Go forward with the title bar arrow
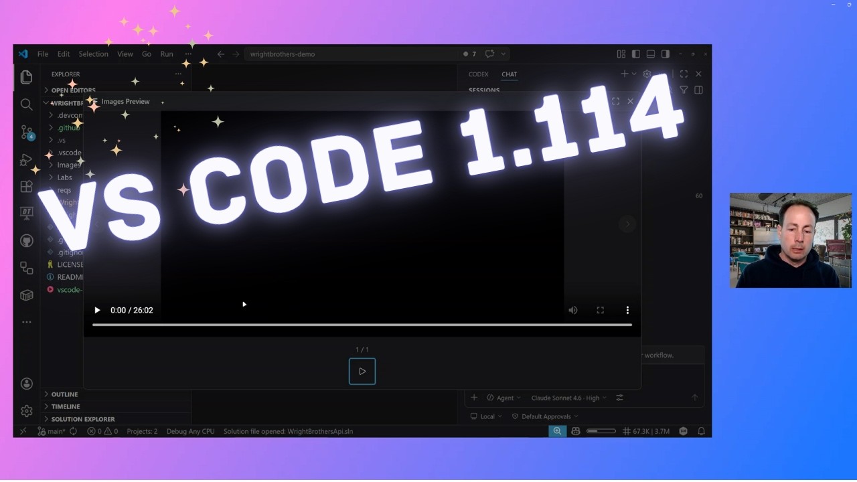857x482 pixels. 236,54
